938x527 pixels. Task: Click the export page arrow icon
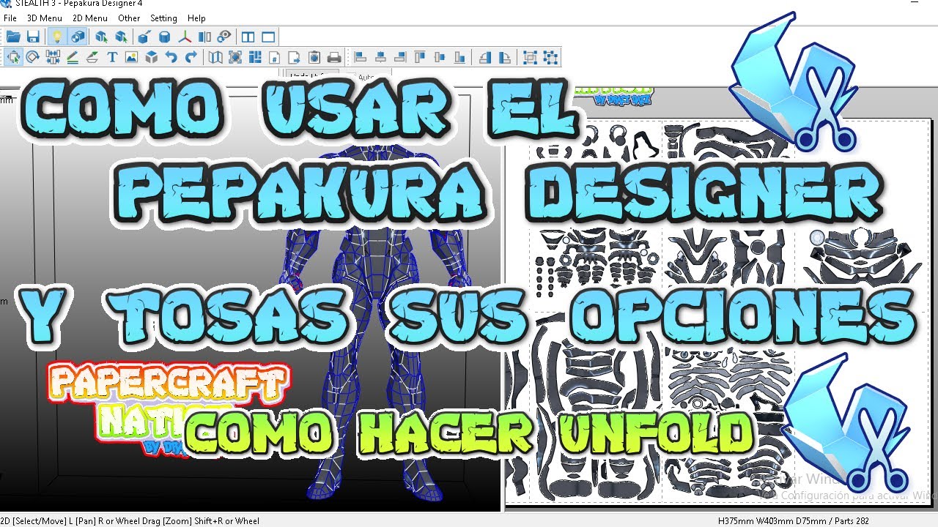(x=295, y=57)
